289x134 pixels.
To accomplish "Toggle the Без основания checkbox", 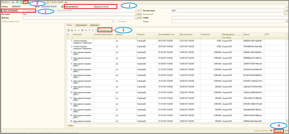I will tap(3, 11).
